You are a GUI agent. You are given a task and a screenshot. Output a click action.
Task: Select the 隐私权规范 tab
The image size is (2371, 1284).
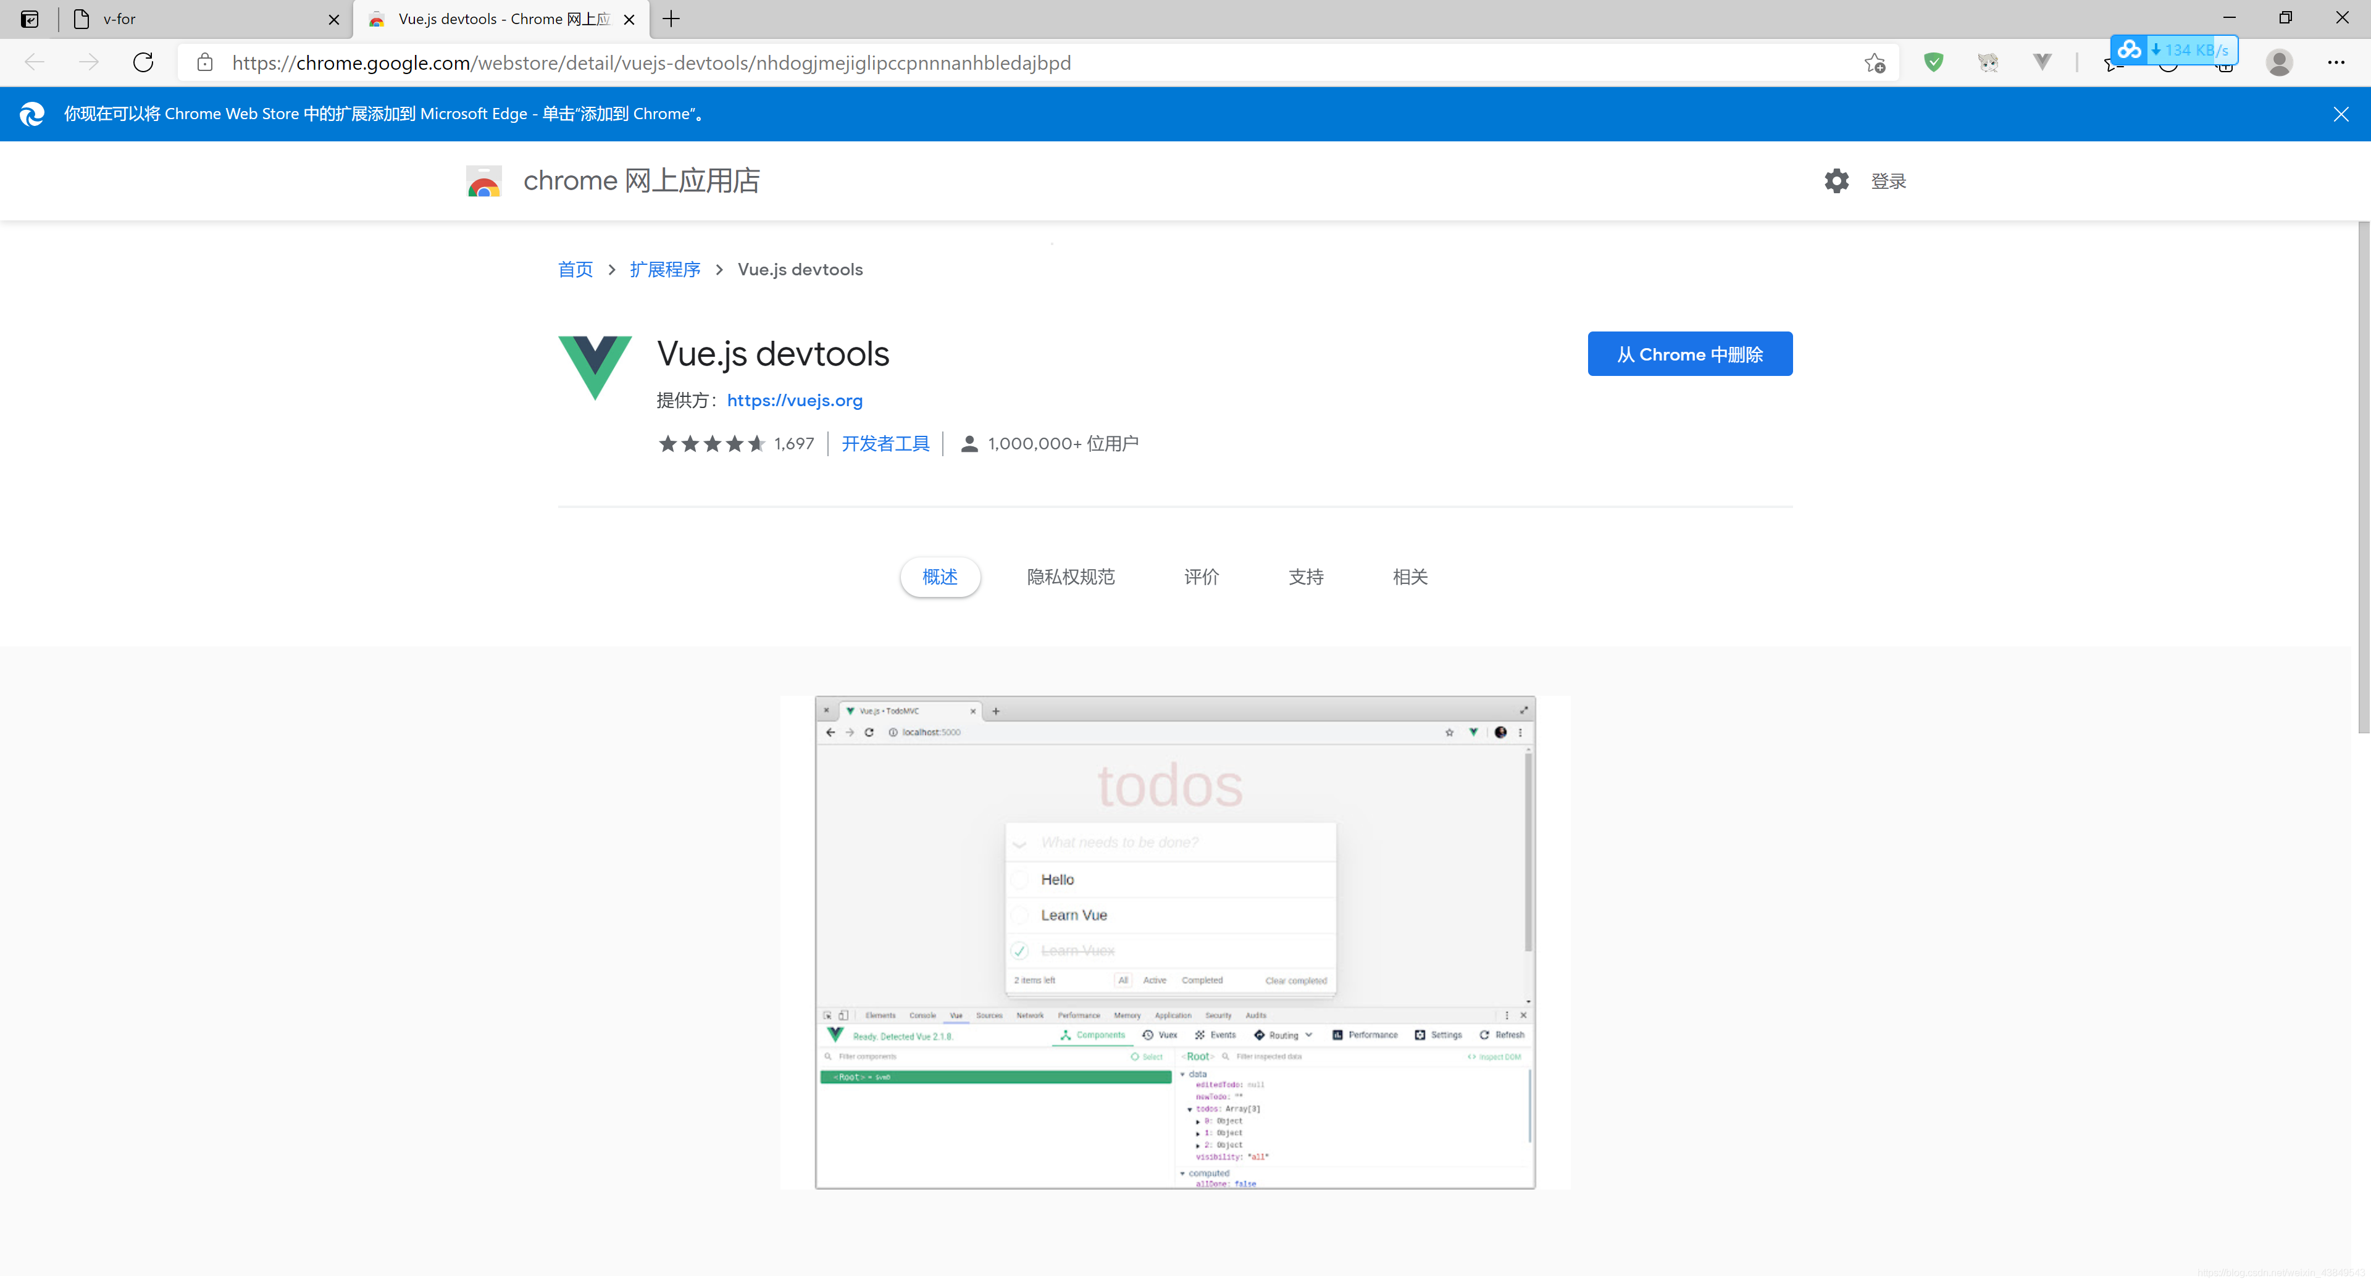(1071, 577)
